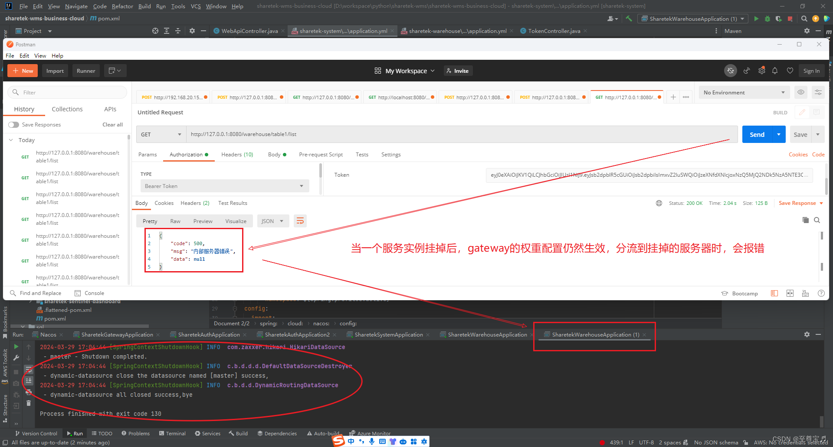
Task: Click the Debug icon in IntelliJ toolbar
Action: coord(767,19)
